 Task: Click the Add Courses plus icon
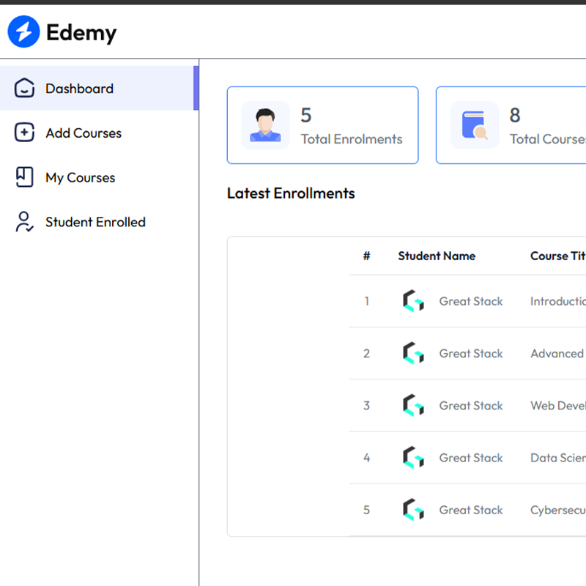(25, 133)
